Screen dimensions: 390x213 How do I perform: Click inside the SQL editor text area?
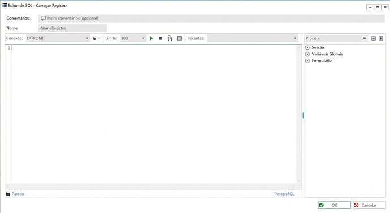pos(154,114)
